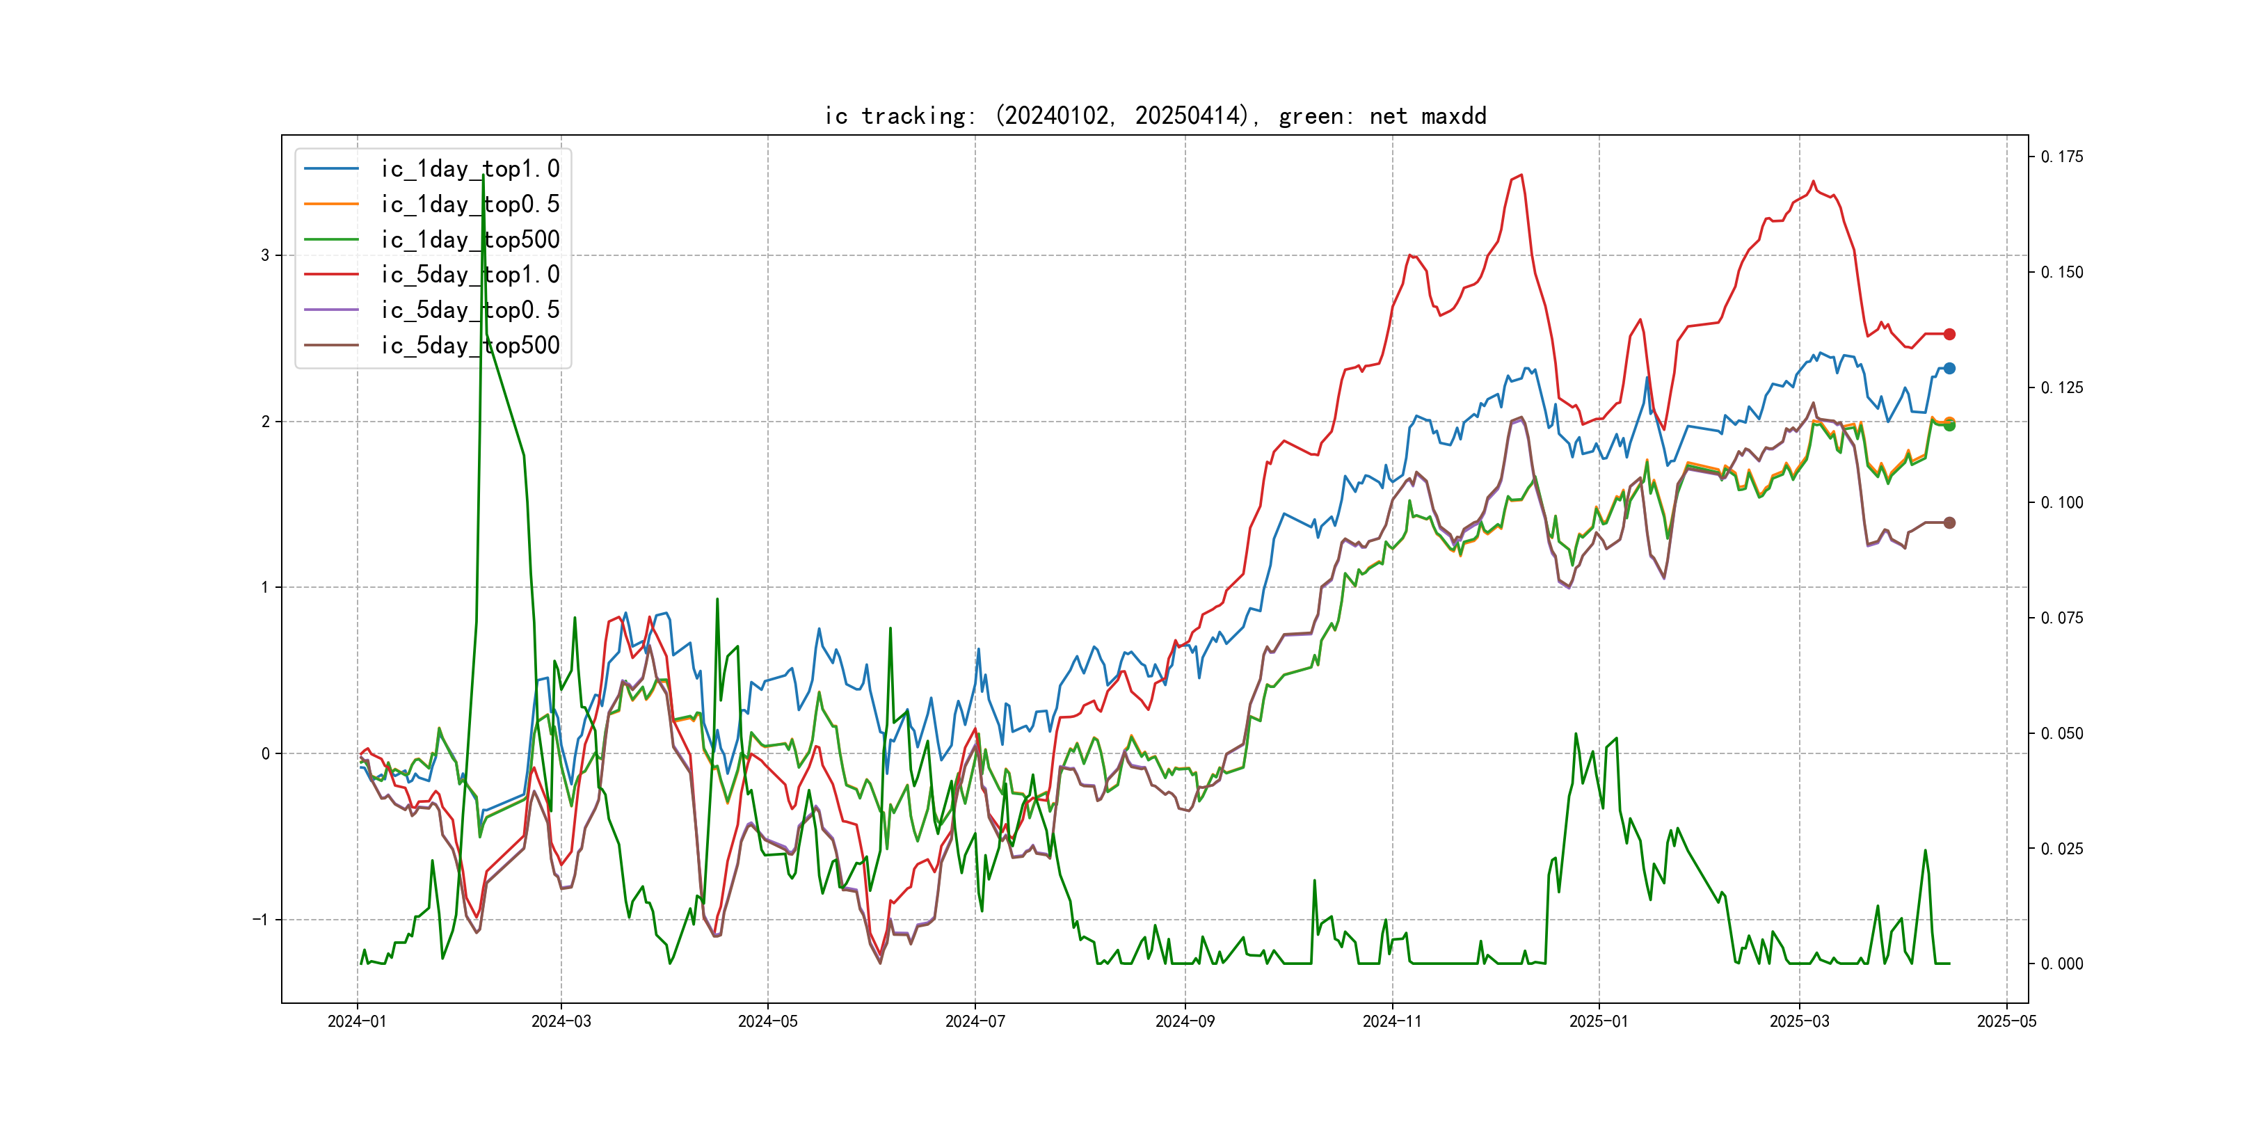This screenshot has height=1127, width=2254.
Task: Click the orange ic_1day_top0.5 legend line
Action: click(x=330, y=204)
